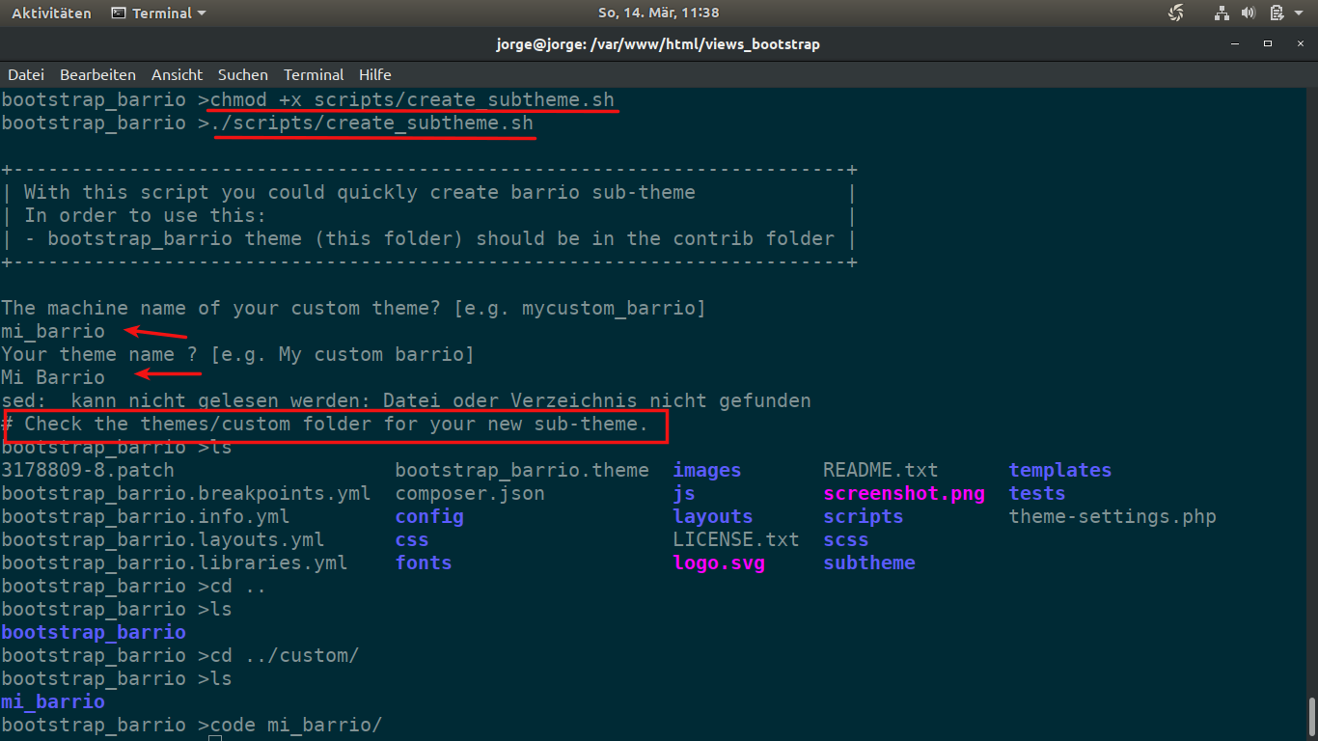Viewport: 1318px width, 741px height.
Task: Open the Datei menu
Action: click(26, 74)
